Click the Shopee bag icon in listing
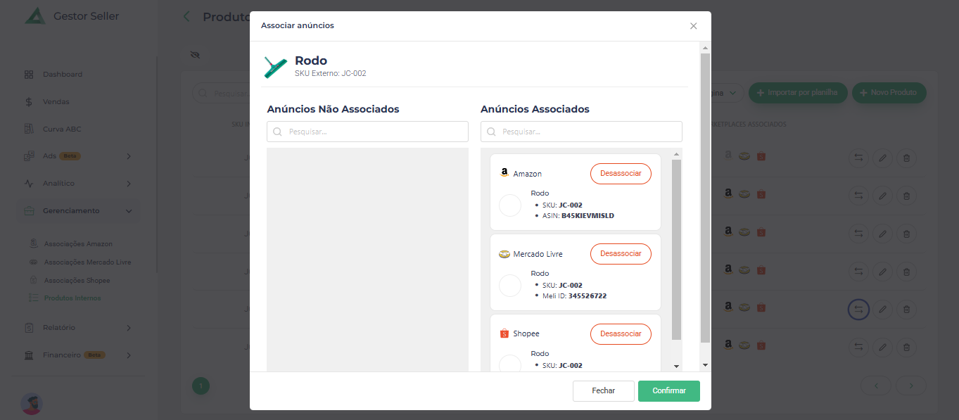 [x=504, y=333]
